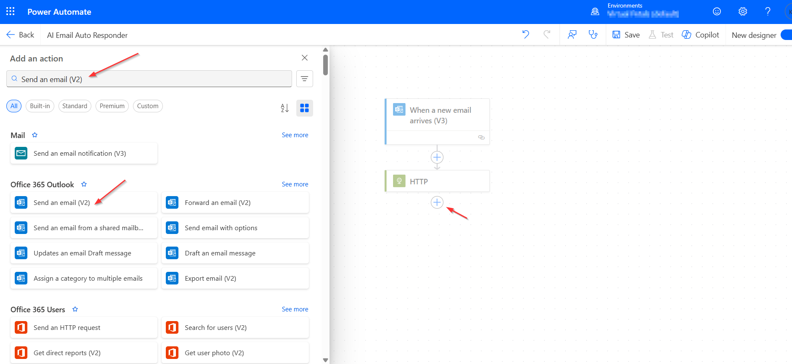Viewport: 792px width, 364px height.
Task: Open the Copilot panel
Action: tap(700, 35)
